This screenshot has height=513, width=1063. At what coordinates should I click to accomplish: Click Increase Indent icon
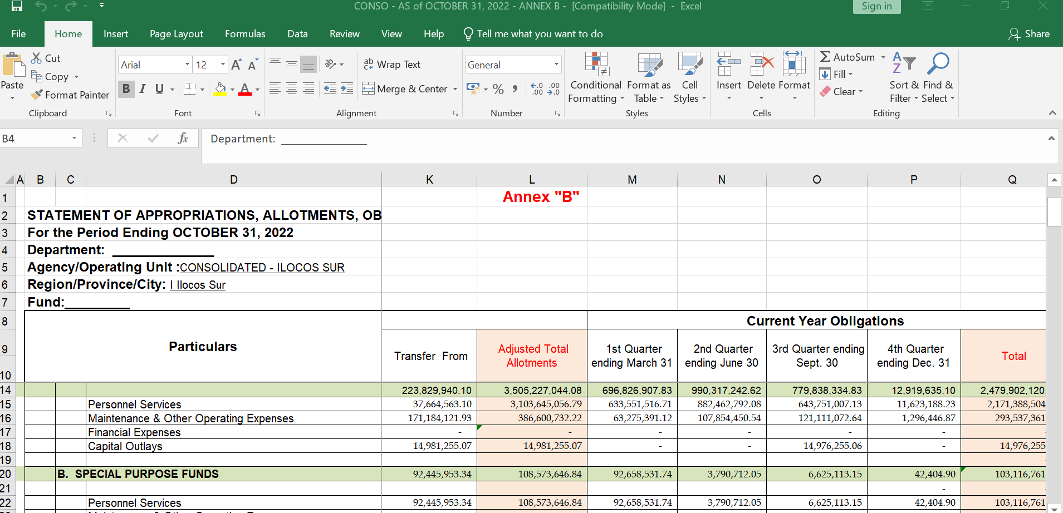point(347,88)
